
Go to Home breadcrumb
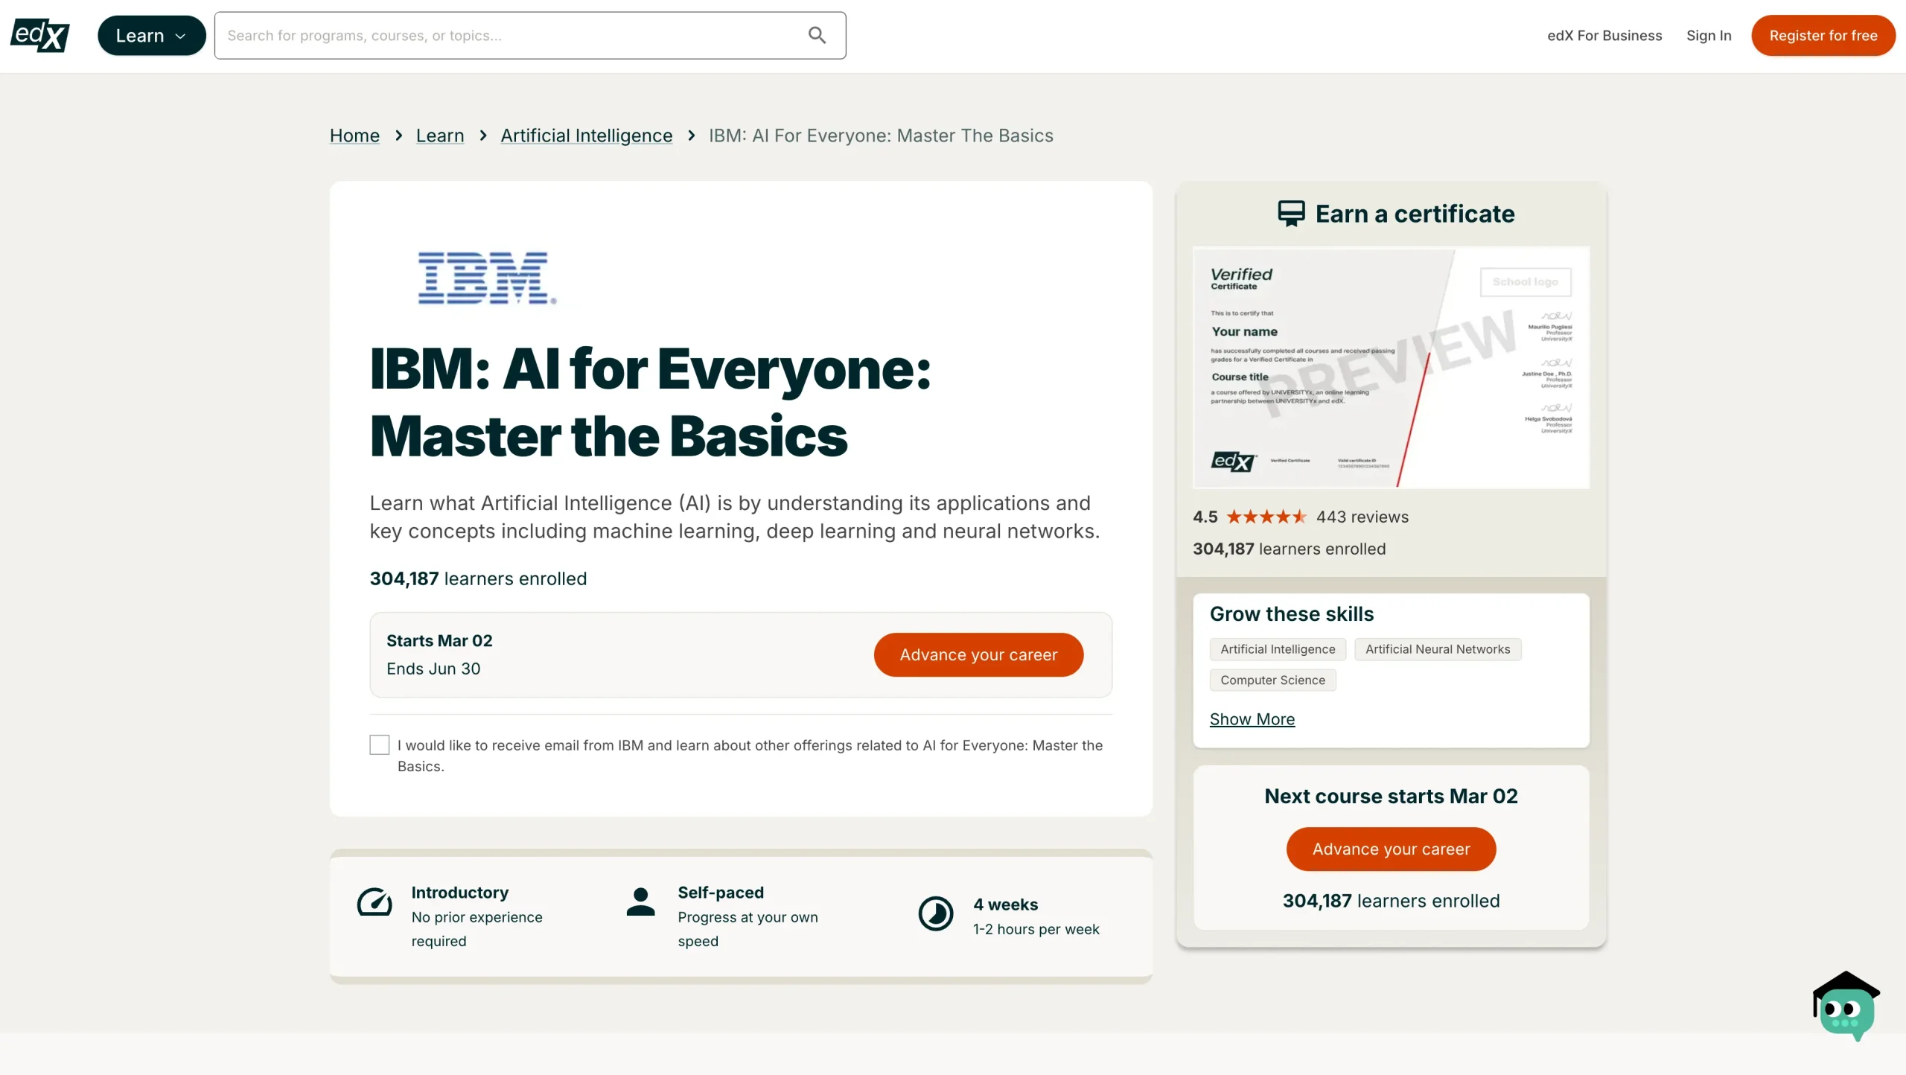click(354, 135)
